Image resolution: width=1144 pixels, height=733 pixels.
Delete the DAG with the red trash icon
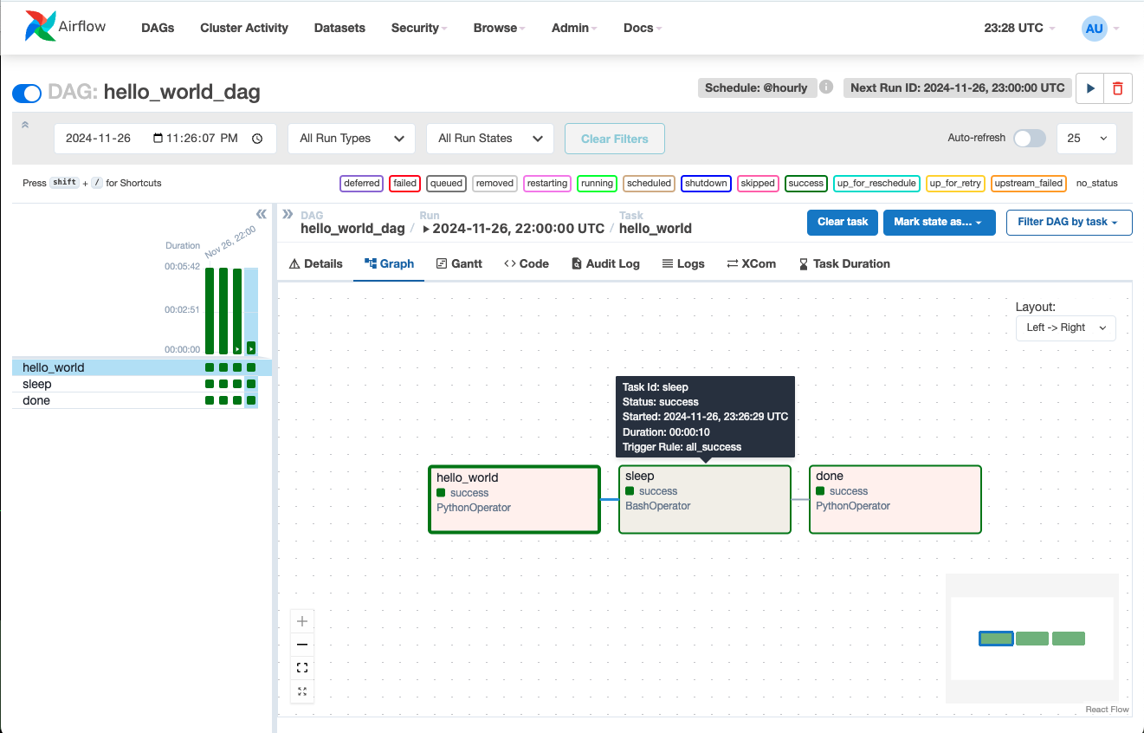(x=1118, y=88)
